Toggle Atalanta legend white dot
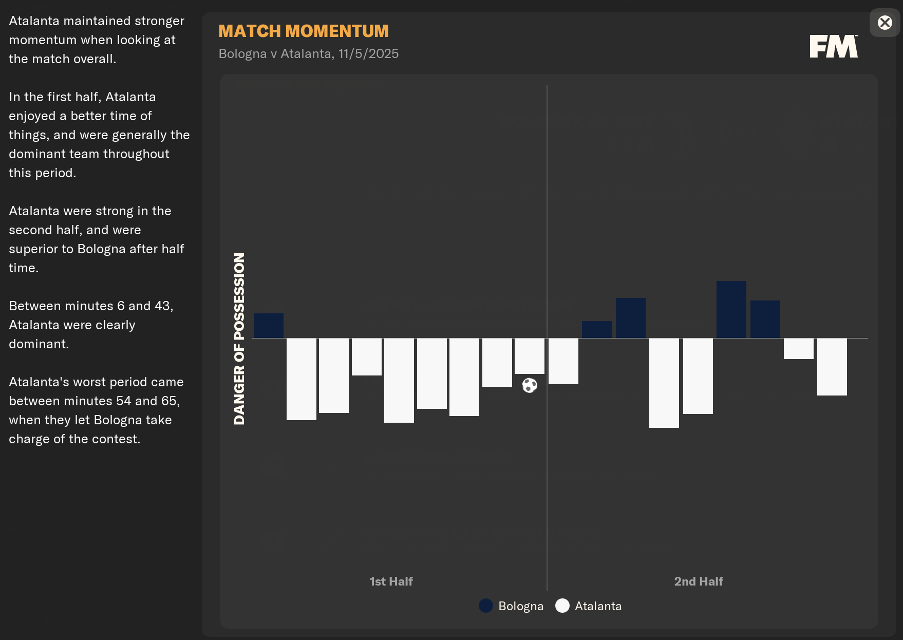 tap(562, 606)
